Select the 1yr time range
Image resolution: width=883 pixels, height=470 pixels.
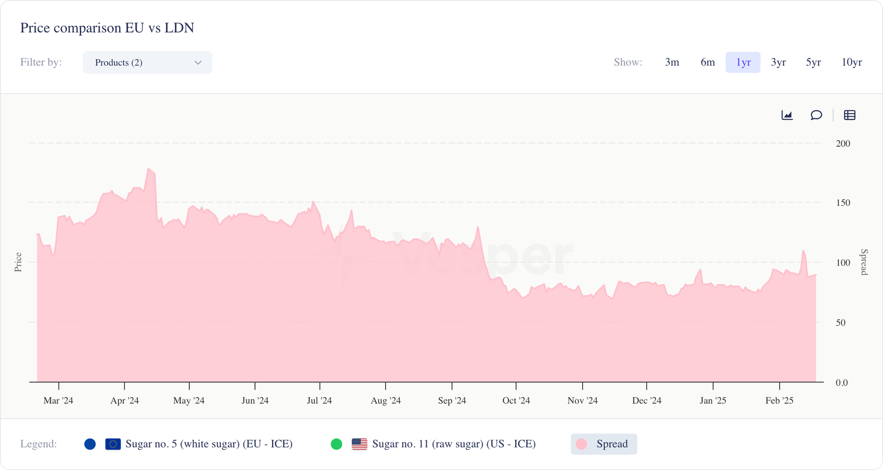[x=743, y=62]
